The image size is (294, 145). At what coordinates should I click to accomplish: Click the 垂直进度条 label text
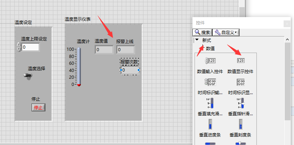(210, 135)
